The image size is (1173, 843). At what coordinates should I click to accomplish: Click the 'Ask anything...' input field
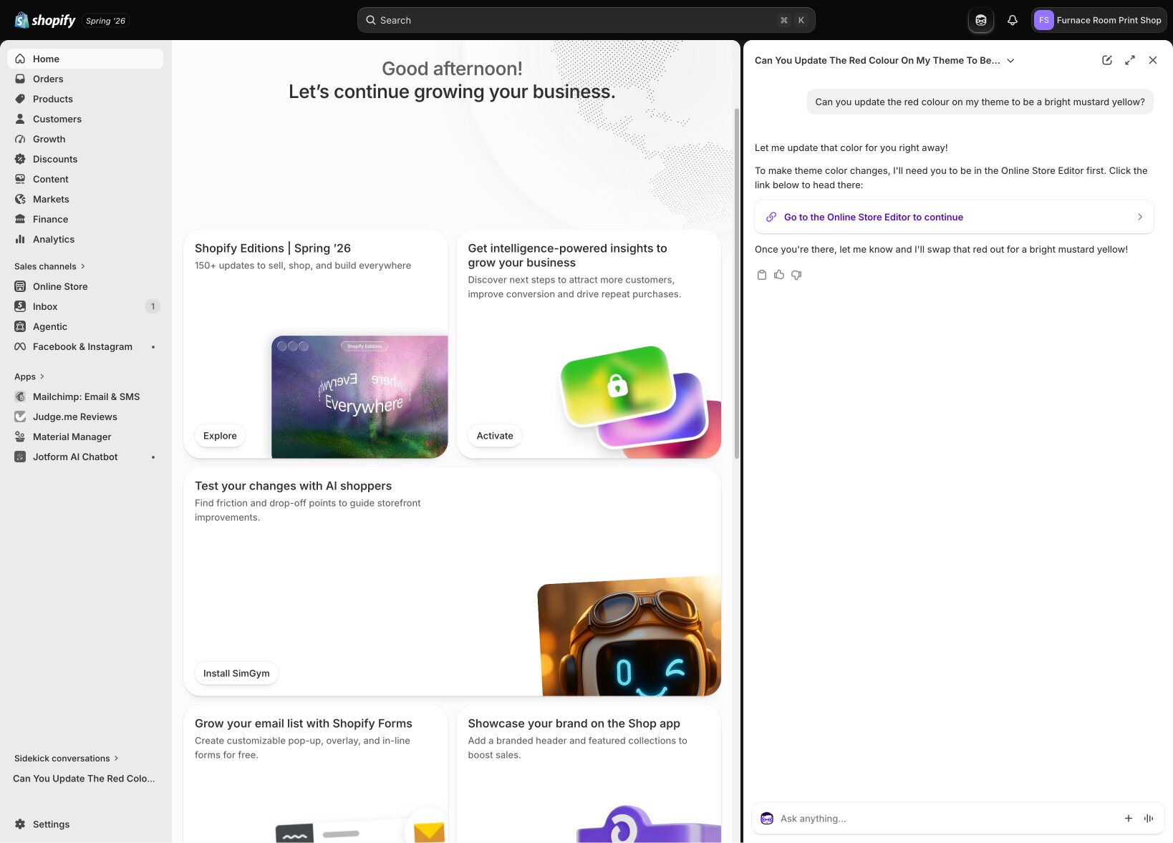[x=945, y=819]
